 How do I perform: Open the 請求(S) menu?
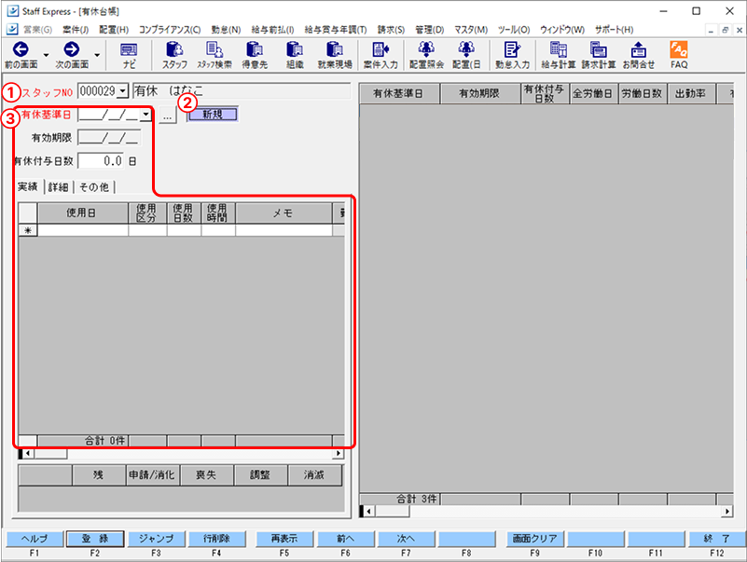coord(391,30)
